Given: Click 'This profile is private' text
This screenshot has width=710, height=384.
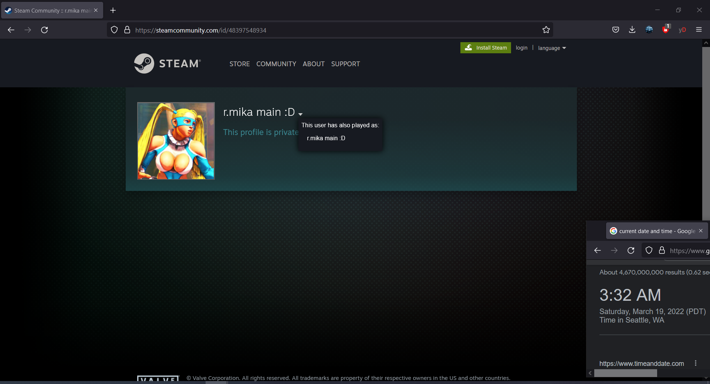Looking at the screenshot, I should pyautogui.click(x=261, y=132).
